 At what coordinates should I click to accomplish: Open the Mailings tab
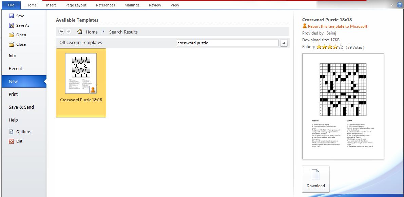(132, 5)
